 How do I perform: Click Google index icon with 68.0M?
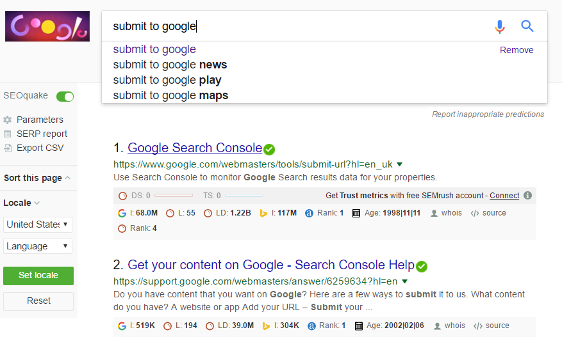click(122, 213)
